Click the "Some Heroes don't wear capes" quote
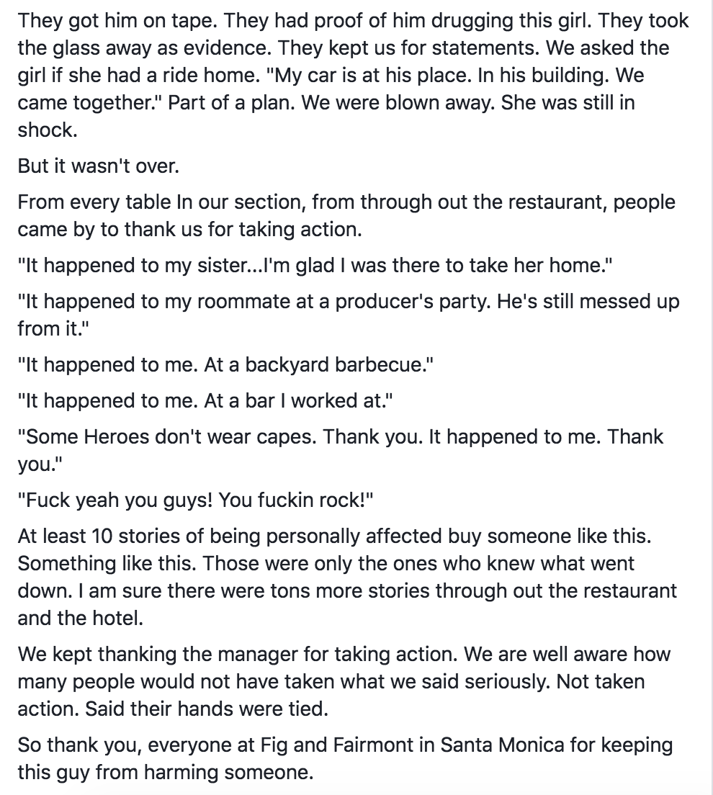This screenshot has width=713, height=795. click(x=340, y=449)
